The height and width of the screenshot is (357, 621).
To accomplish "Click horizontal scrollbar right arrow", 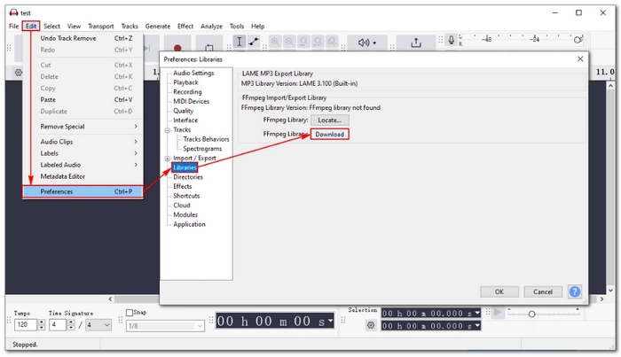I will pyautogui.click(x=601, y=299).
